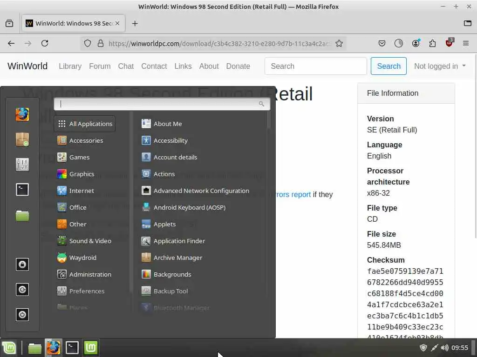Viewport: 477px width, 357px height.
Task: Open the Firefox account icon
Action: pyautogui.click(x=416, y=43)
